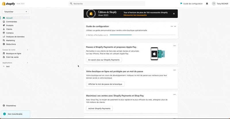Click the Apple Pay phone illustration
This screenshot has width=230, height=119.
(x=158, y=53)
